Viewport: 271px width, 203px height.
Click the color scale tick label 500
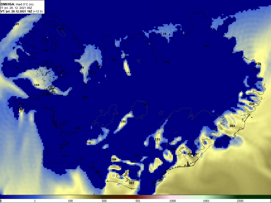[x=104, y=201]
